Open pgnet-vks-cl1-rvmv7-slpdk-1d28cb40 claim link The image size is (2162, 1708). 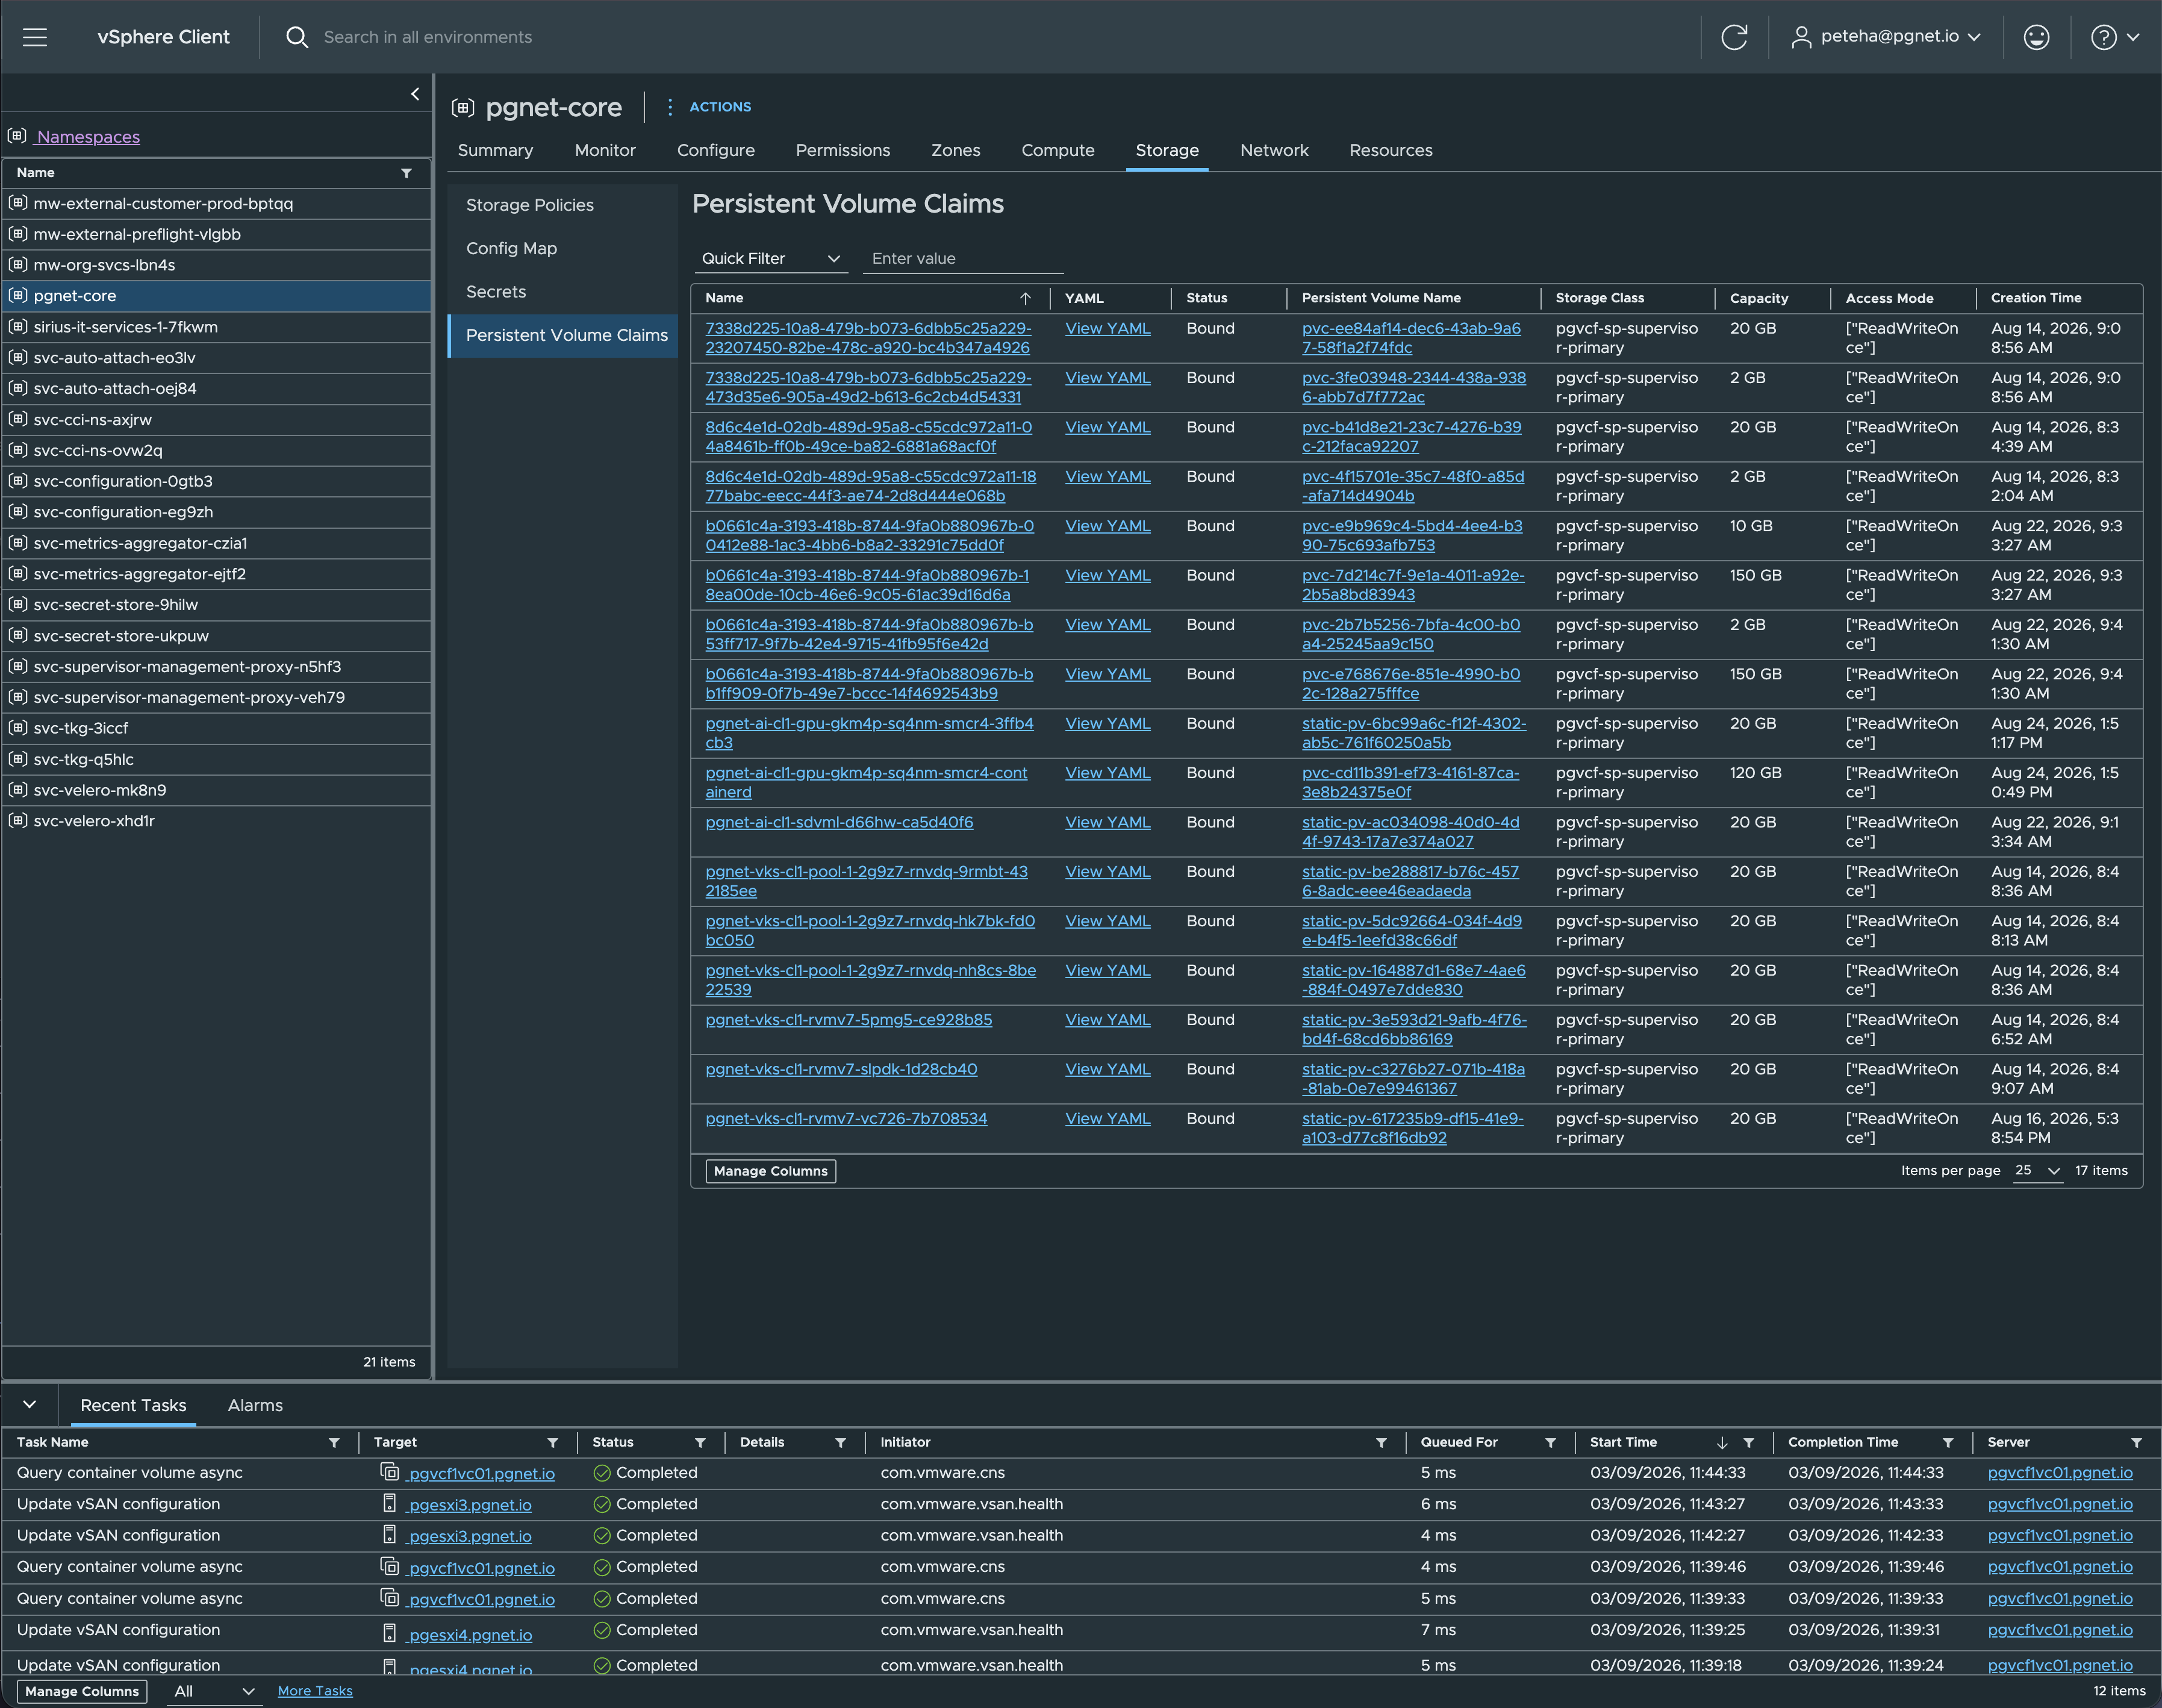tap(841, 1069)
